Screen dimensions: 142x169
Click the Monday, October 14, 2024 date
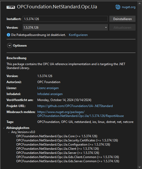[64, 100]
